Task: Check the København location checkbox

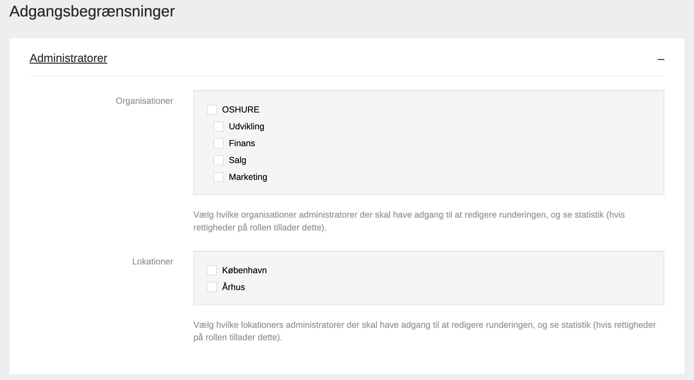Action: pyautogui.click(x=212, y=270)
